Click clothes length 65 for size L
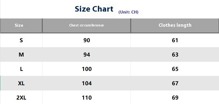 click(175, 69)
